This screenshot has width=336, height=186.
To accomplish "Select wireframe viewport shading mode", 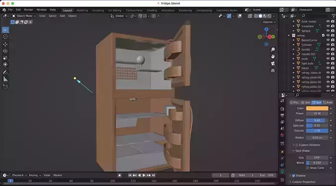I will 256,16.
